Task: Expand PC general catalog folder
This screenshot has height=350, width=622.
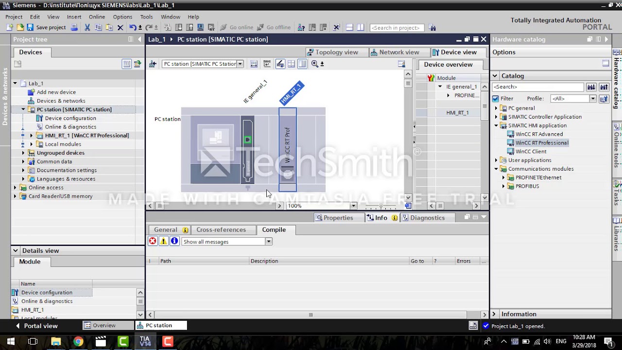Action: pyautogui.click(x=496, y=108)
